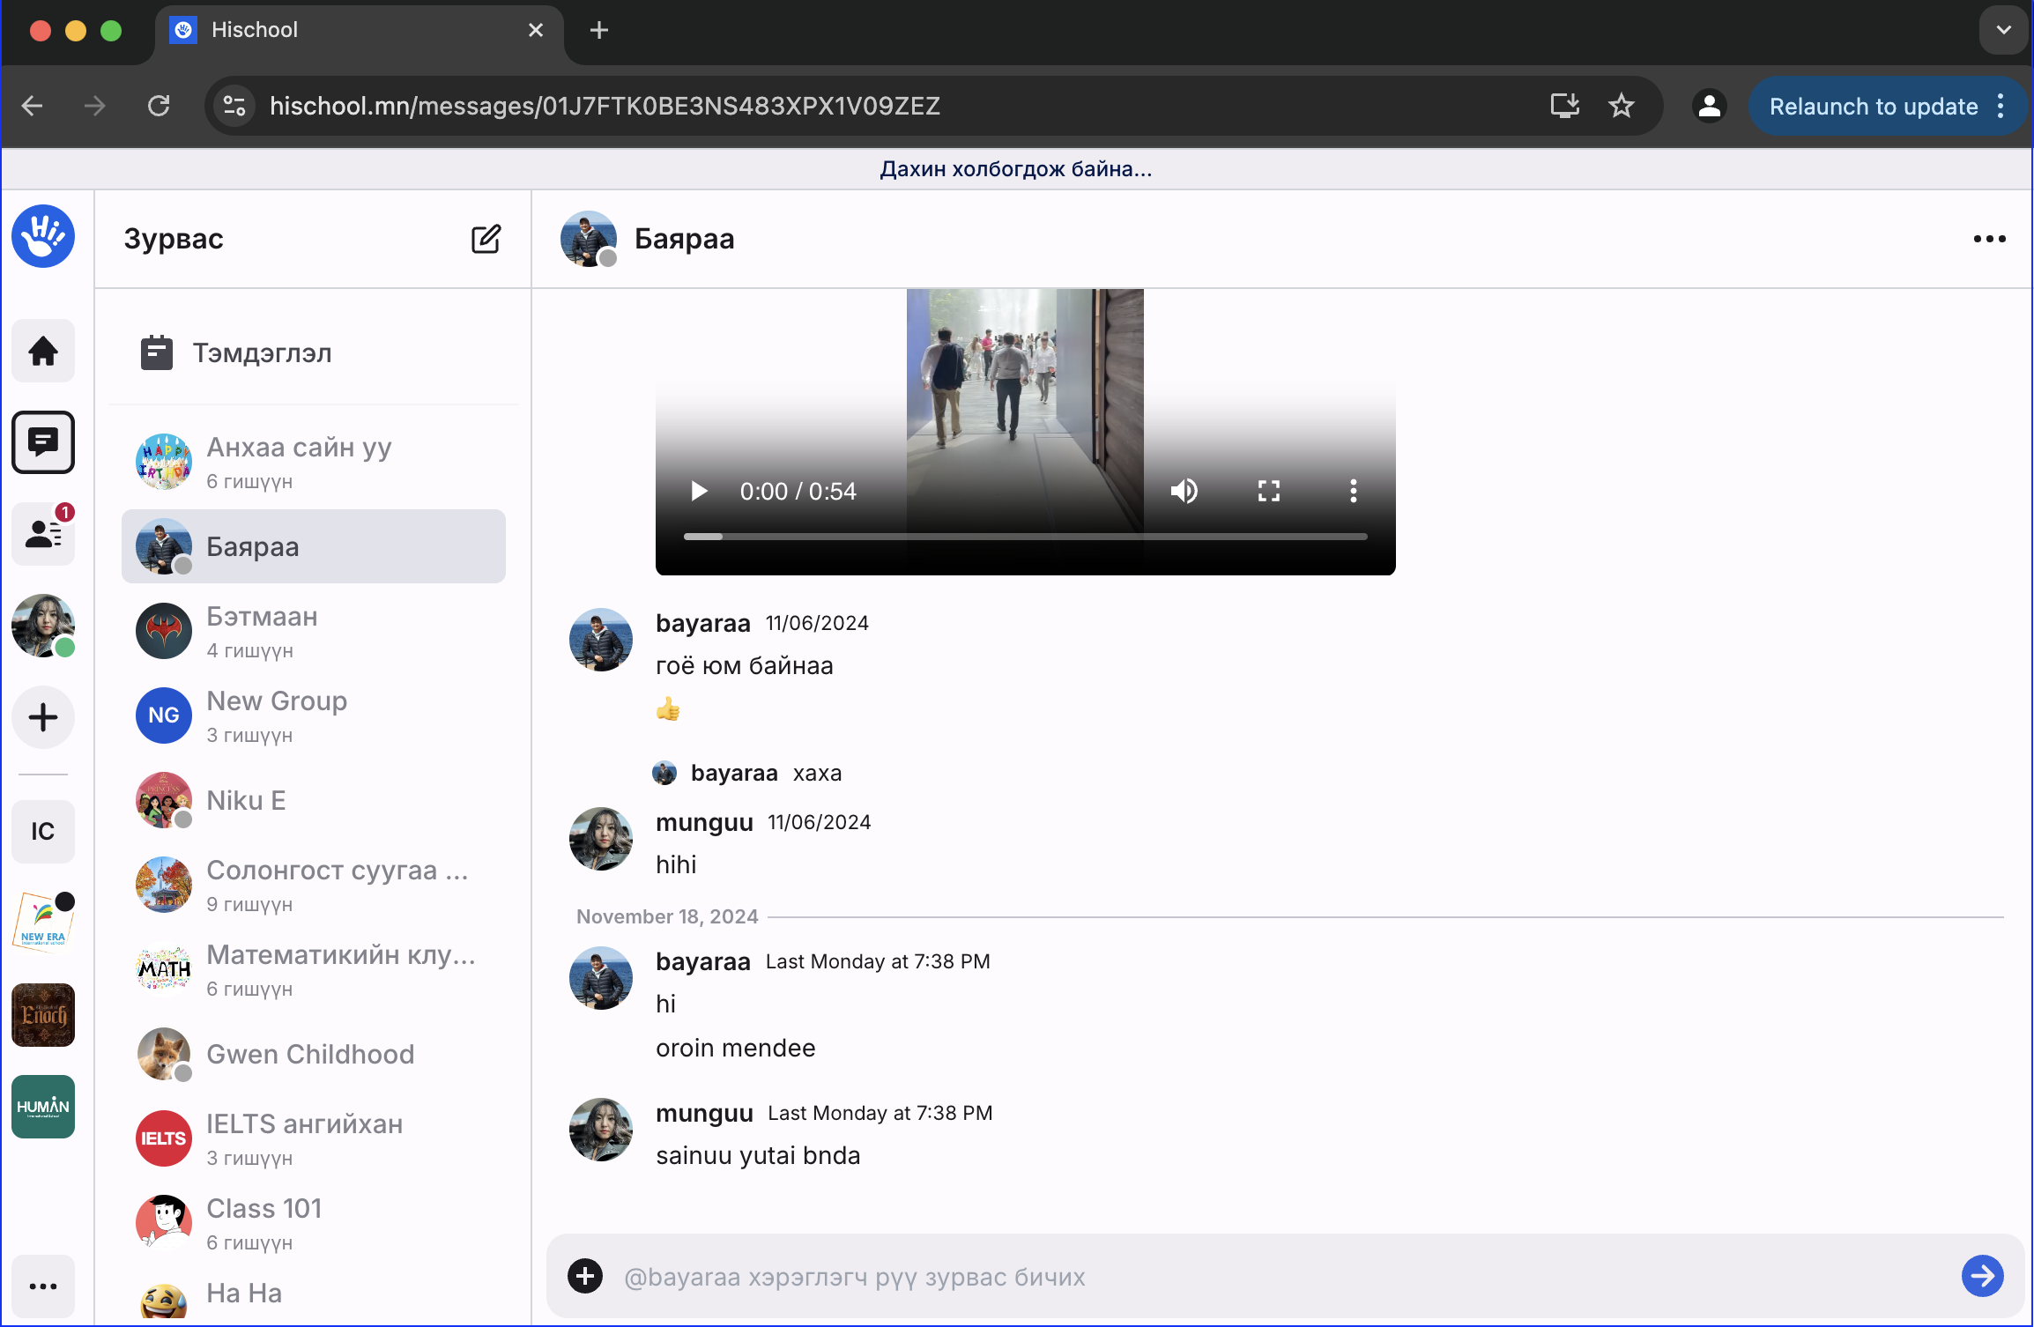Click the attachment plus icon in message box
Image resolution: width=2034 pixels, height=1327 pixels.
pos(585,1276)
